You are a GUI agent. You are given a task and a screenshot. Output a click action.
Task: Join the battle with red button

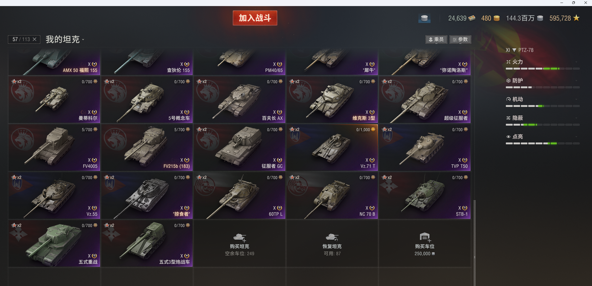coord(255,18)
